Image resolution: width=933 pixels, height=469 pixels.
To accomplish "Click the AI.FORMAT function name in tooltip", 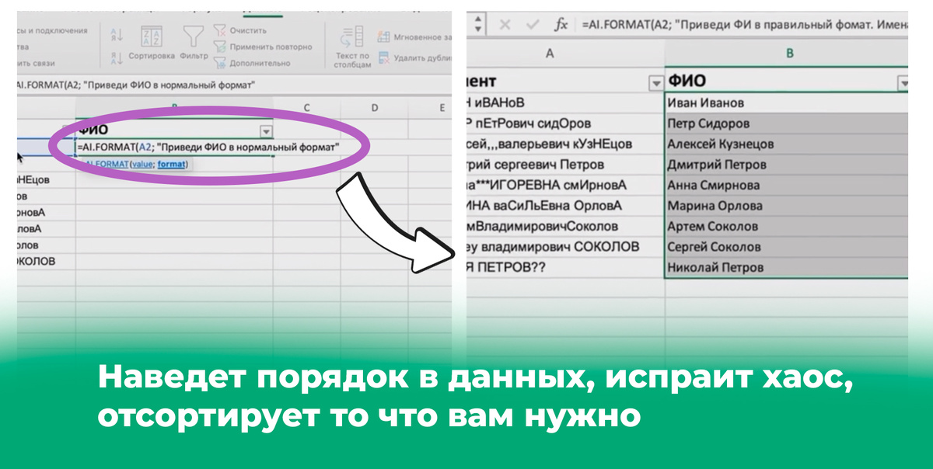I will tap(105, 164).
